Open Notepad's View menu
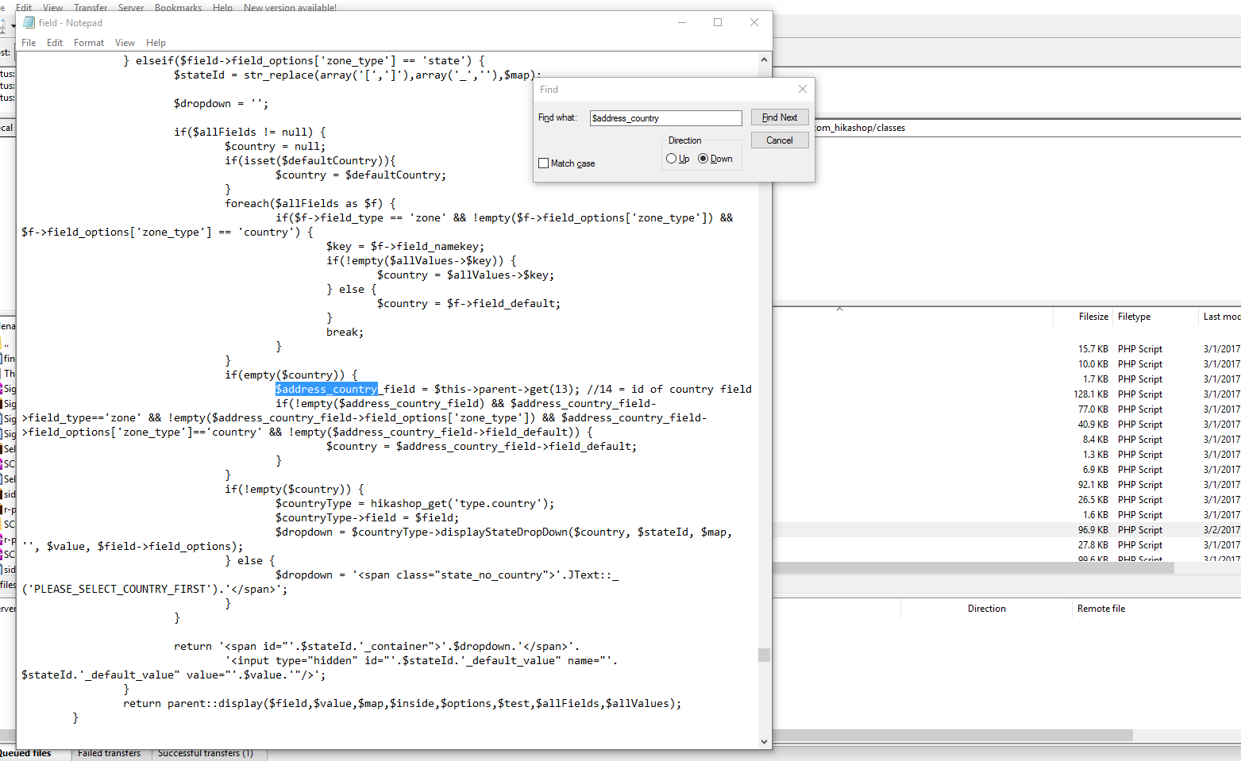The image size is (1241, 761). 125,43
